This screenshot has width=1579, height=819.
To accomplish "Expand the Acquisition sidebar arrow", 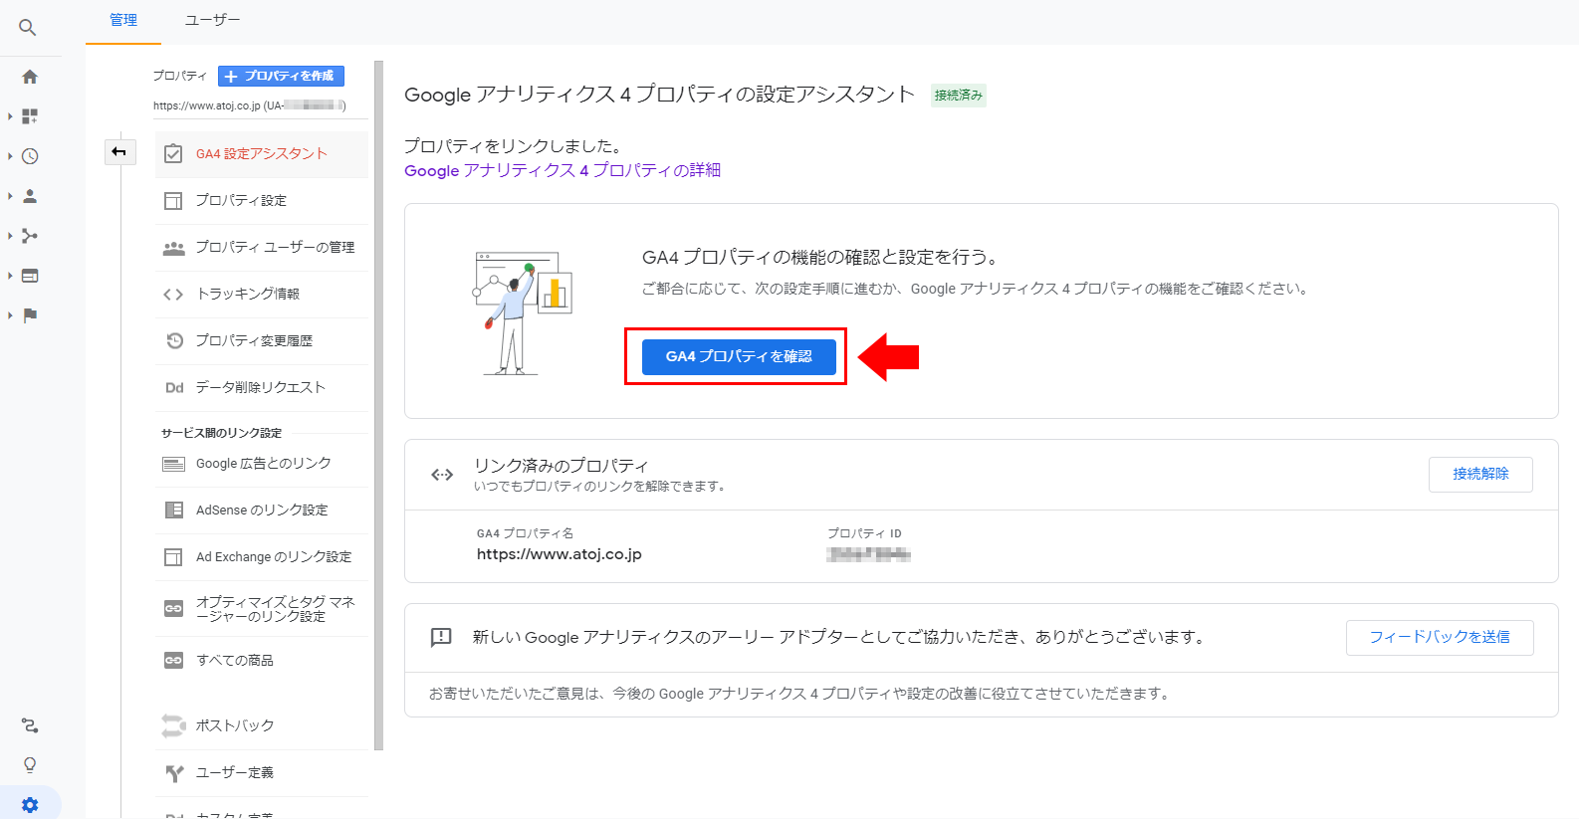I will click(10, 236).
